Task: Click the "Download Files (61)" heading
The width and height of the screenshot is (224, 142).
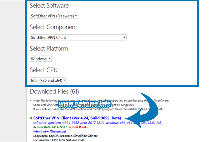Action: [x=54, y=91]
